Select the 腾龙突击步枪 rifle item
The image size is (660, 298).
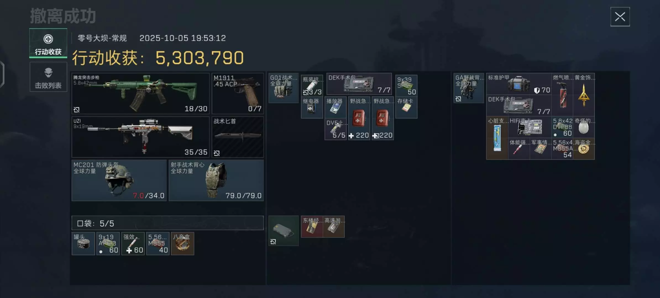point(140,94)
